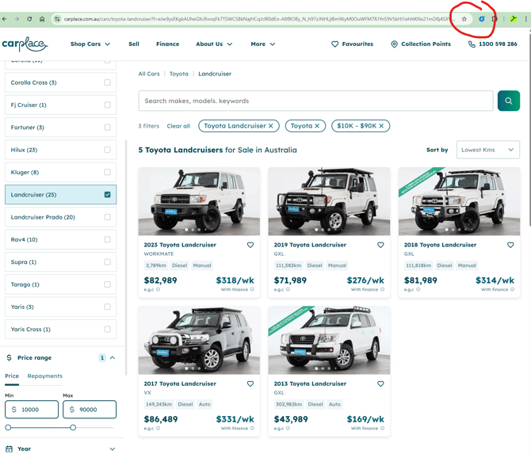This screenshot has height=454, width=531.
Task: Click the max price slider handle
Action: point(73,428)
